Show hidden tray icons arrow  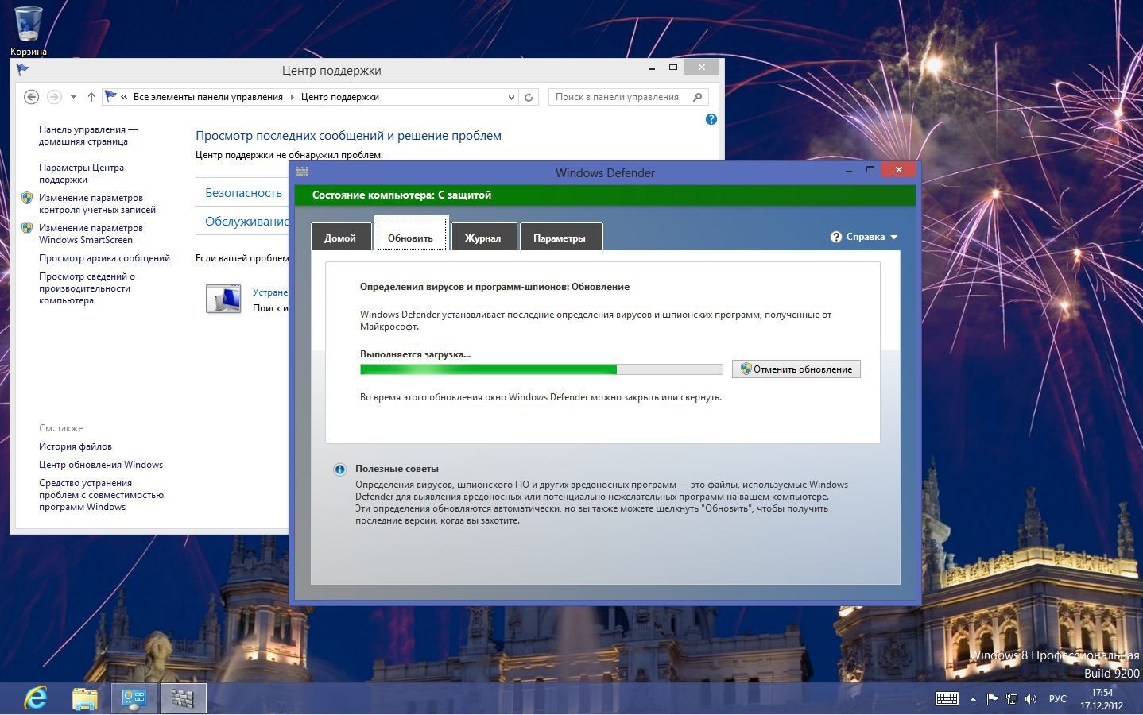coord(973,699)
